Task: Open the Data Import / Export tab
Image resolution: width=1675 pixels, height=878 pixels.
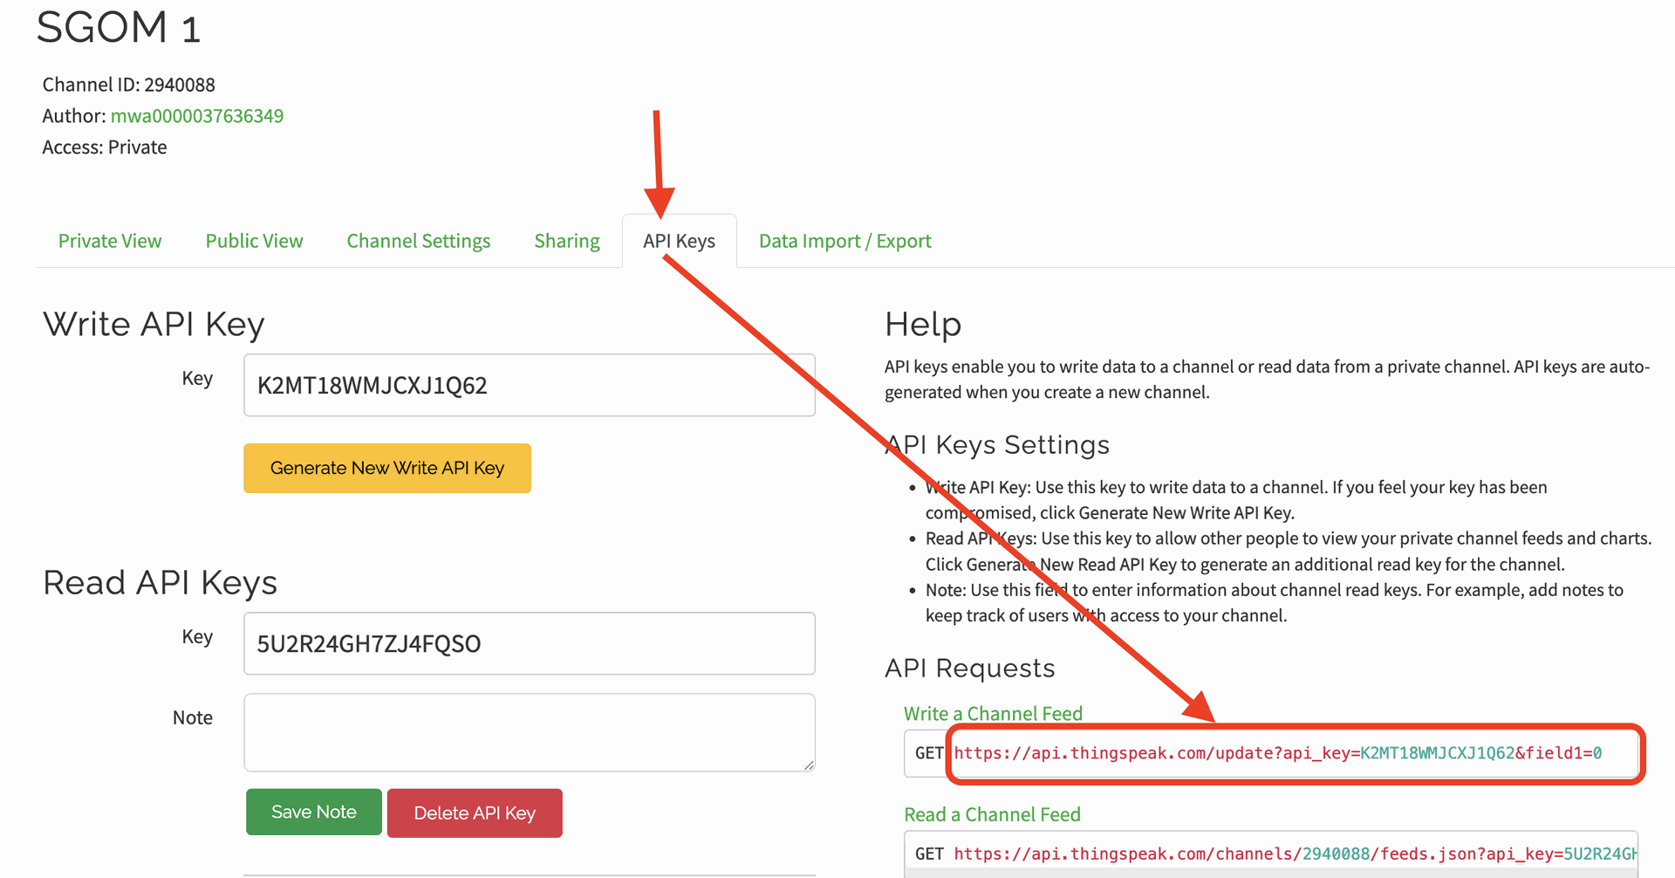Action: click(844, 241)
